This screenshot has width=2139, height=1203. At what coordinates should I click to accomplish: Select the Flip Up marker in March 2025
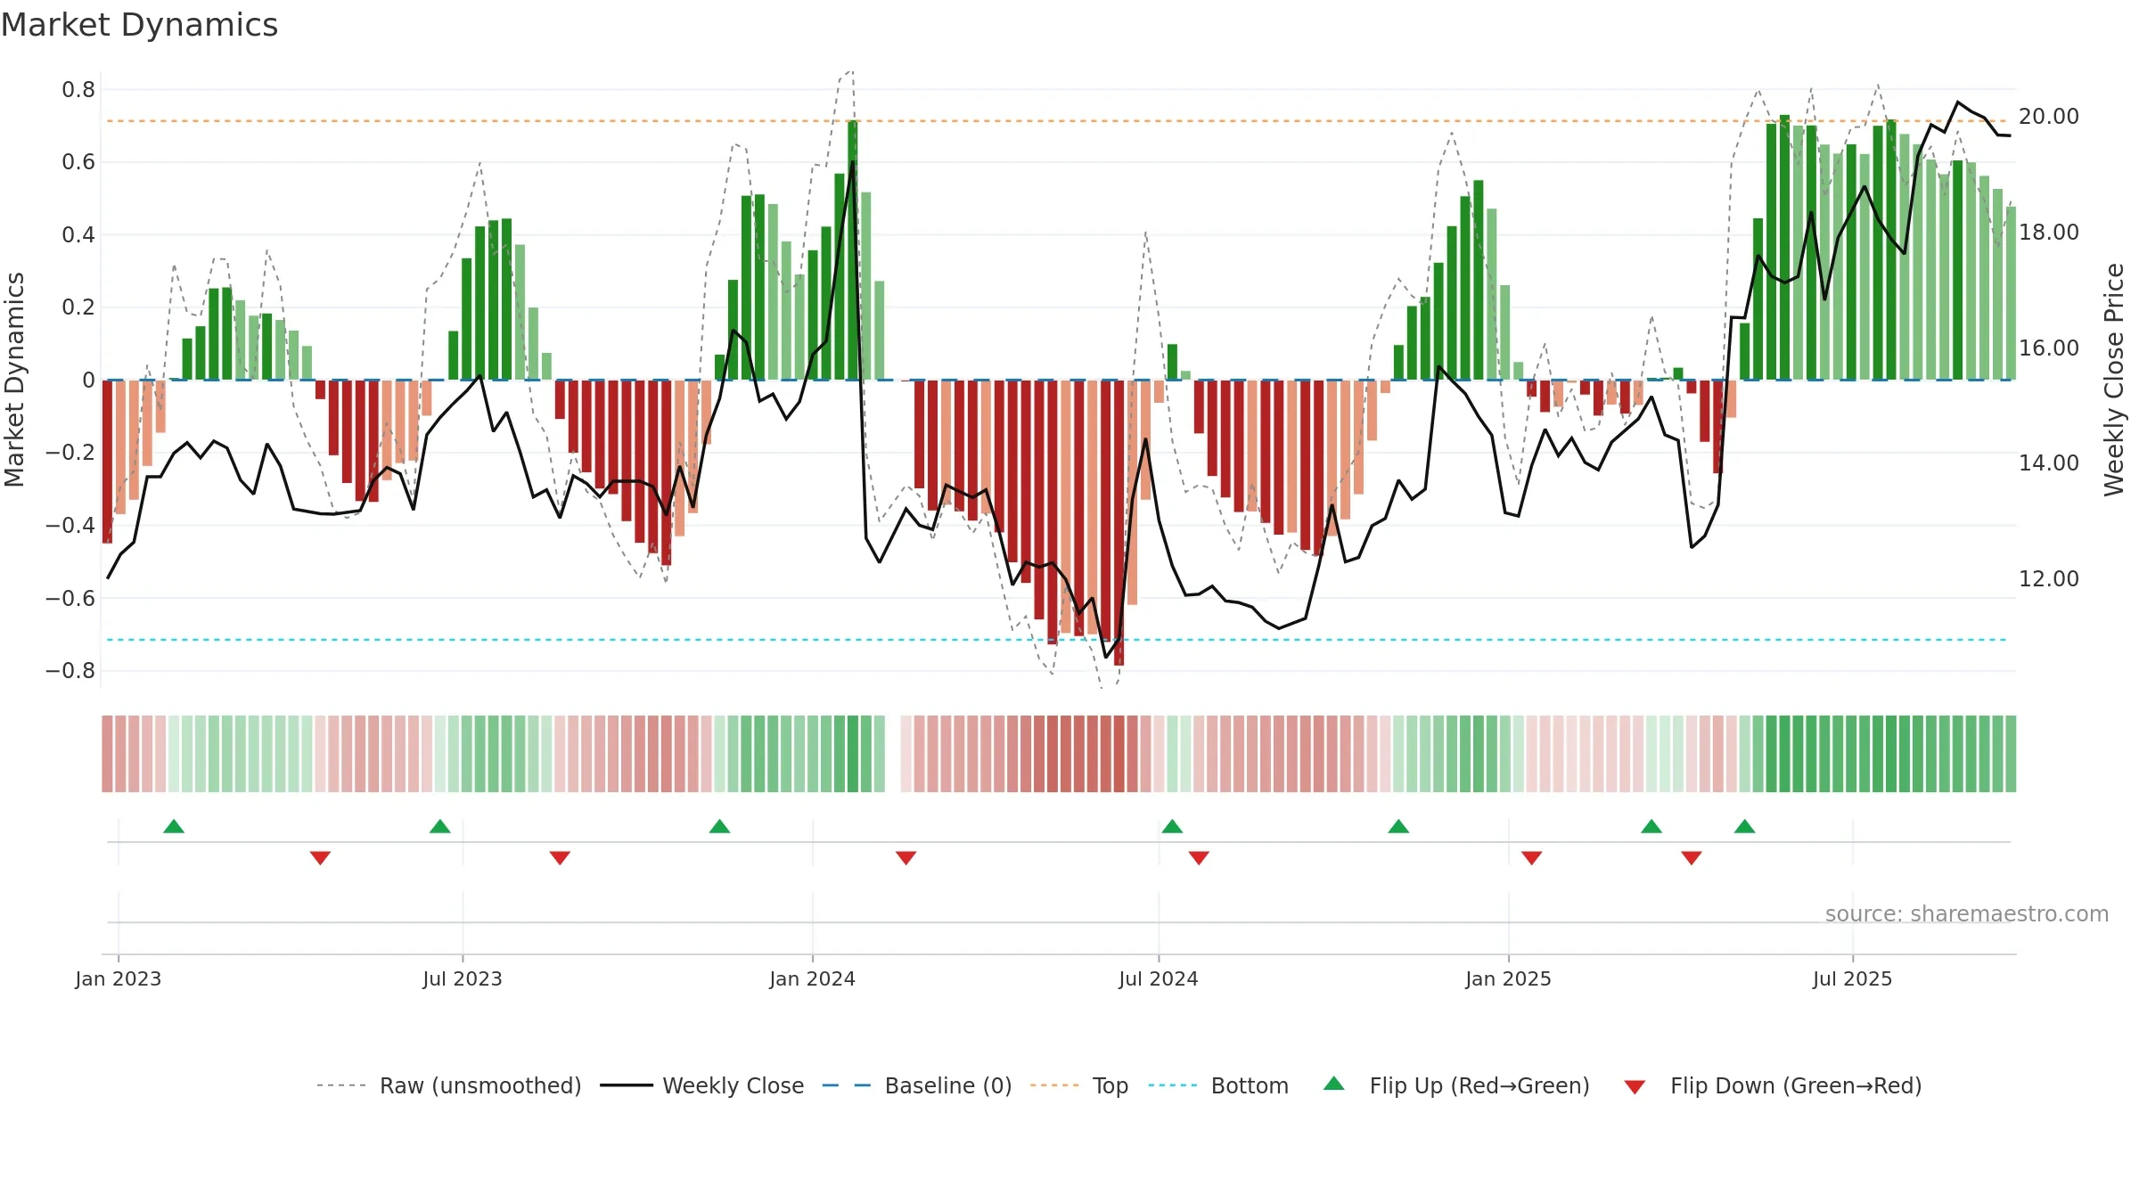(x=1651, y=827)
